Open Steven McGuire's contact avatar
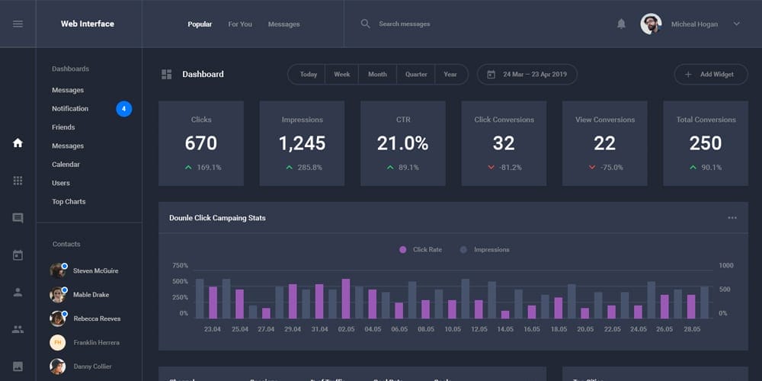The height and width of the screenshot is (381, 762). tap(58, 271)
